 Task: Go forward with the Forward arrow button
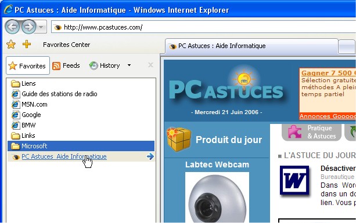point(28,27)
